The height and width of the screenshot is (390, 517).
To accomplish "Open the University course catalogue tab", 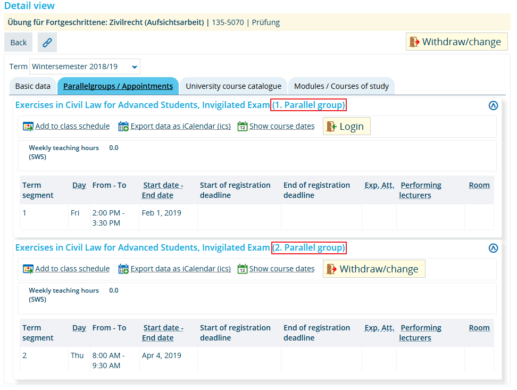I will (x=234, y=86).
